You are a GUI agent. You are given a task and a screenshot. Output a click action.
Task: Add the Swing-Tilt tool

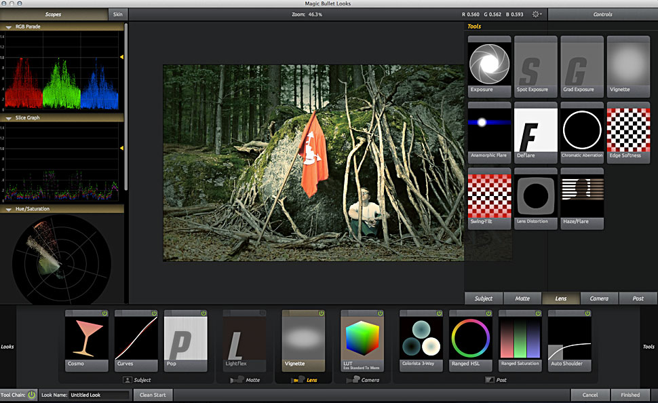pyautogui.click(x=489, y=197)
